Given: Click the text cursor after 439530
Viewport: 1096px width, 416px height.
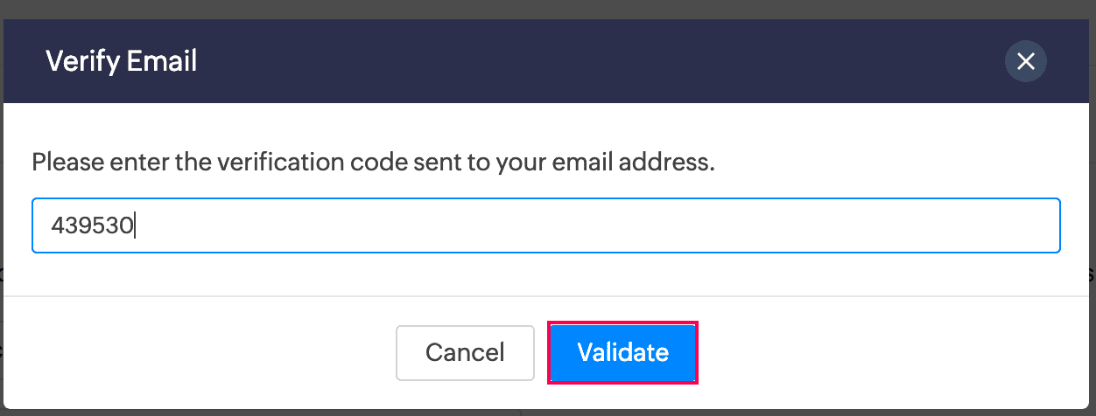Looking at the screenshot, I should pyautogui.click(x=135, y=226).
